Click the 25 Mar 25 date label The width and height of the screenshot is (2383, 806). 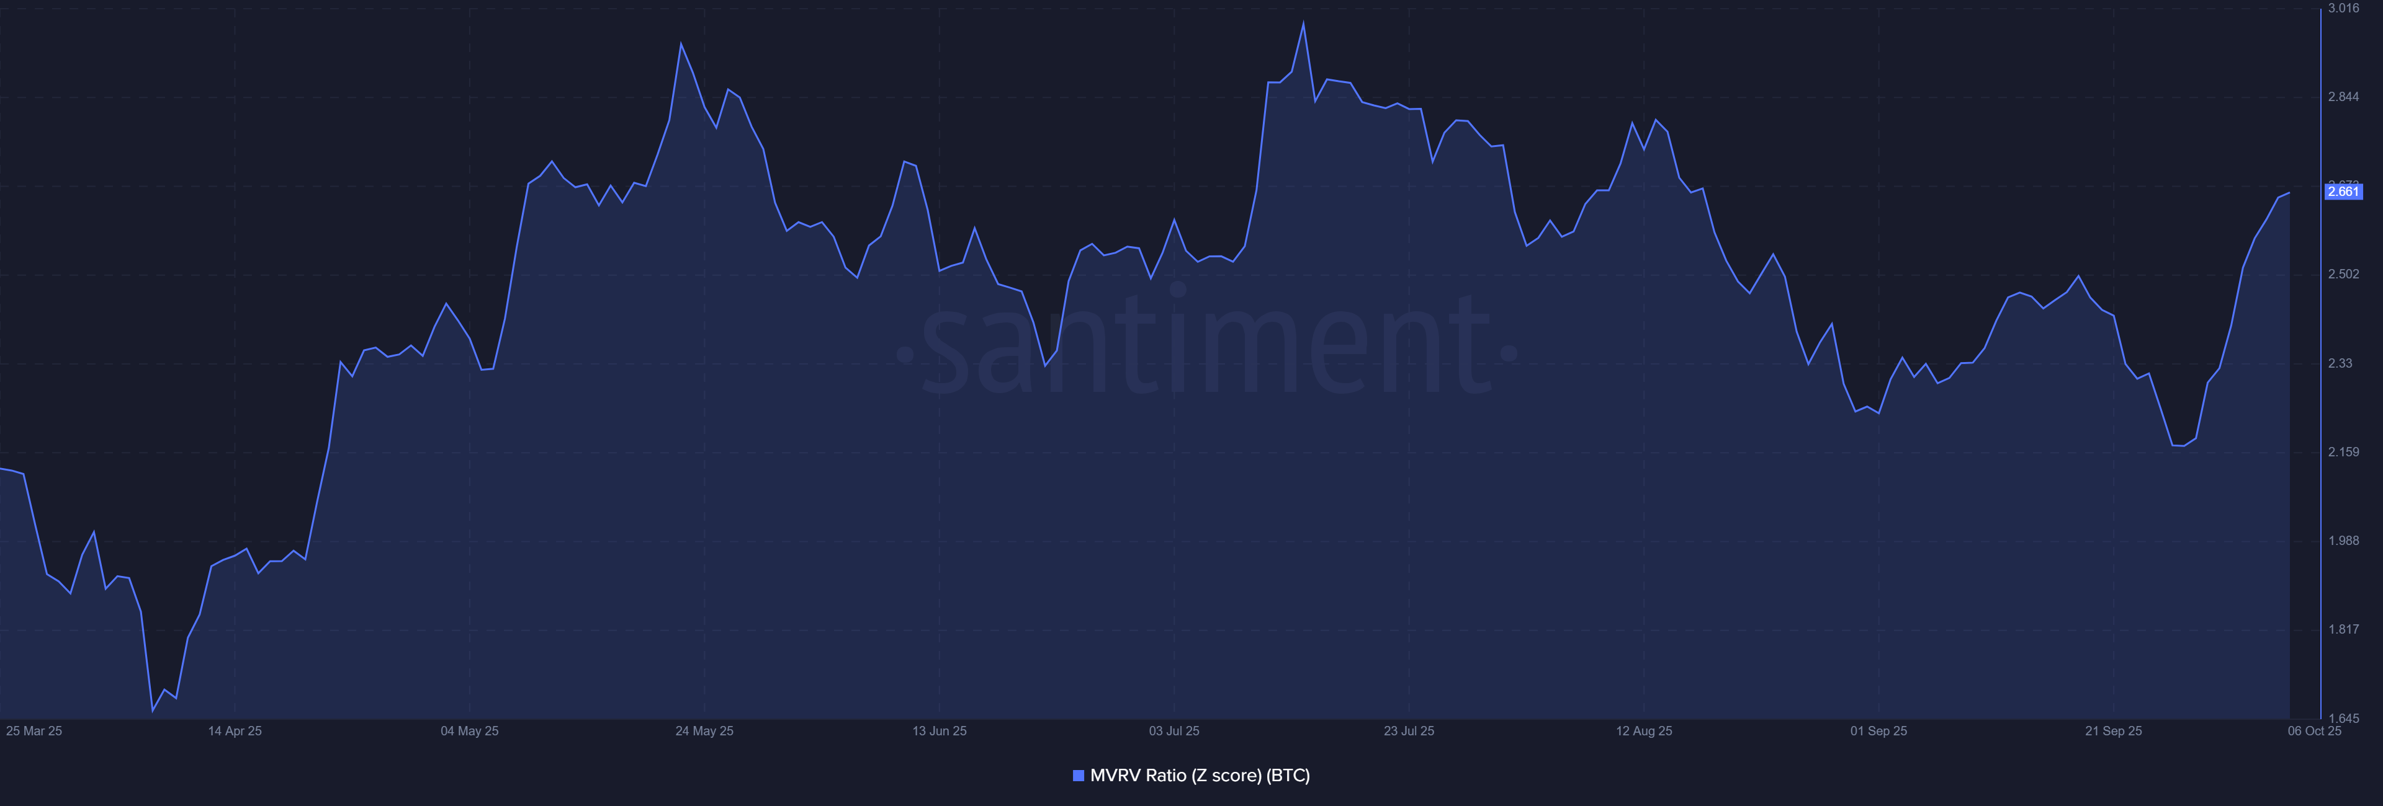[x=34, y=731]
